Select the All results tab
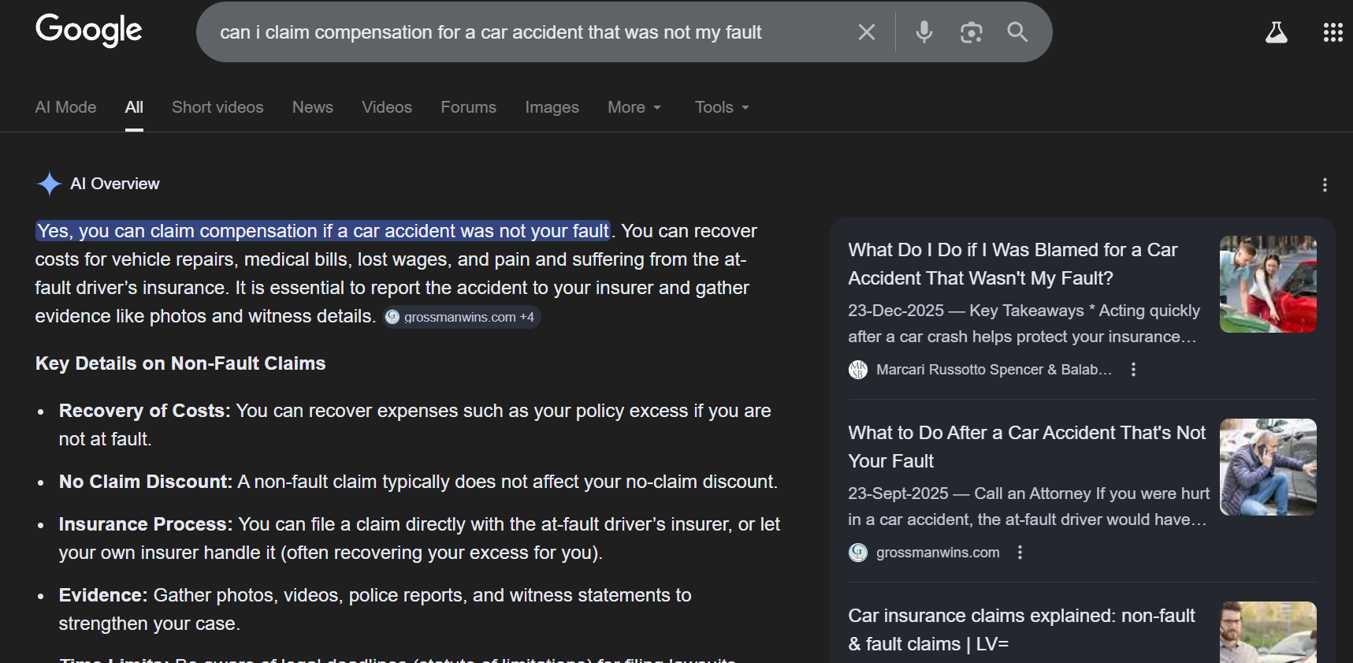The image size is (1353, 663). click(134, 107)
